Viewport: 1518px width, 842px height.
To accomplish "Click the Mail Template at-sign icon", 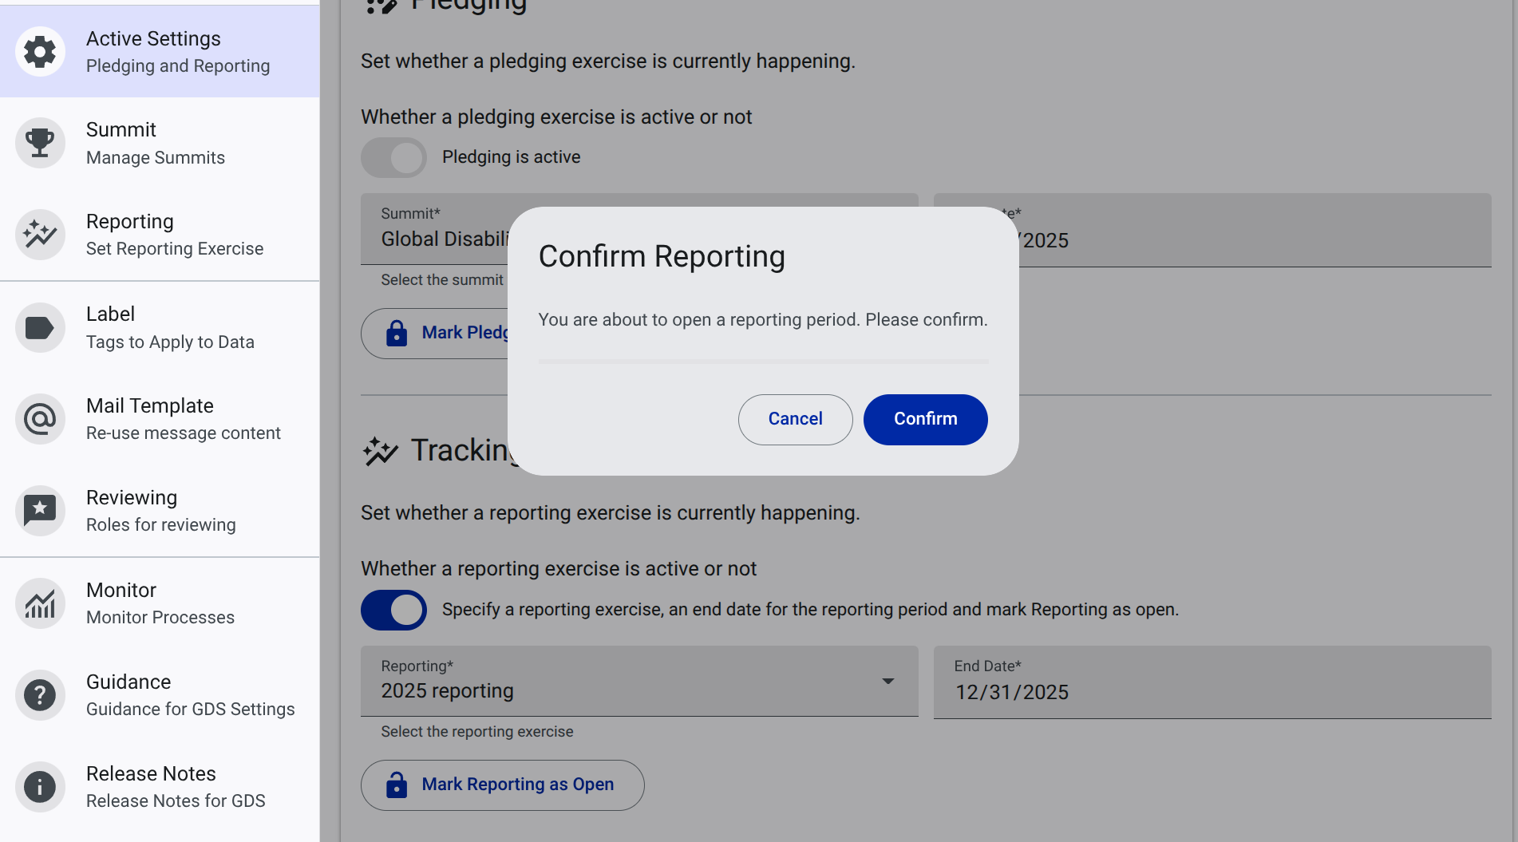I will (x=40, y=419).
